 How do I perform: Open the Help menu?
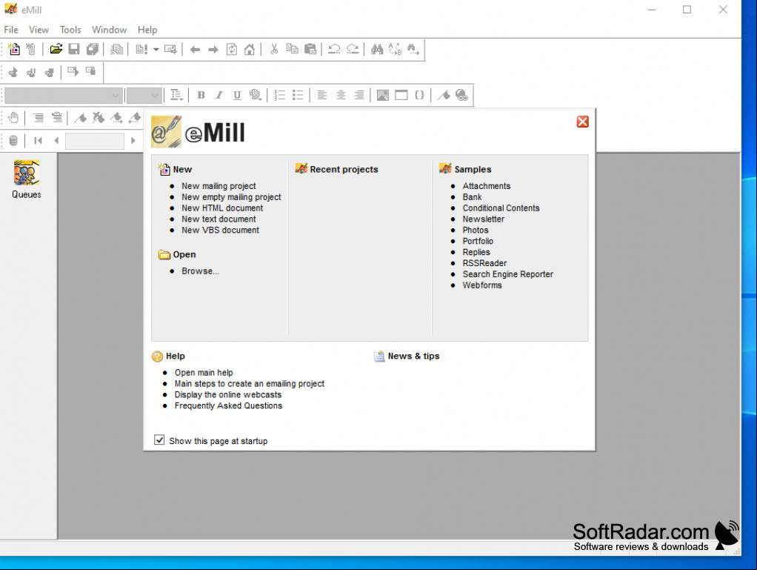(147, 30)
